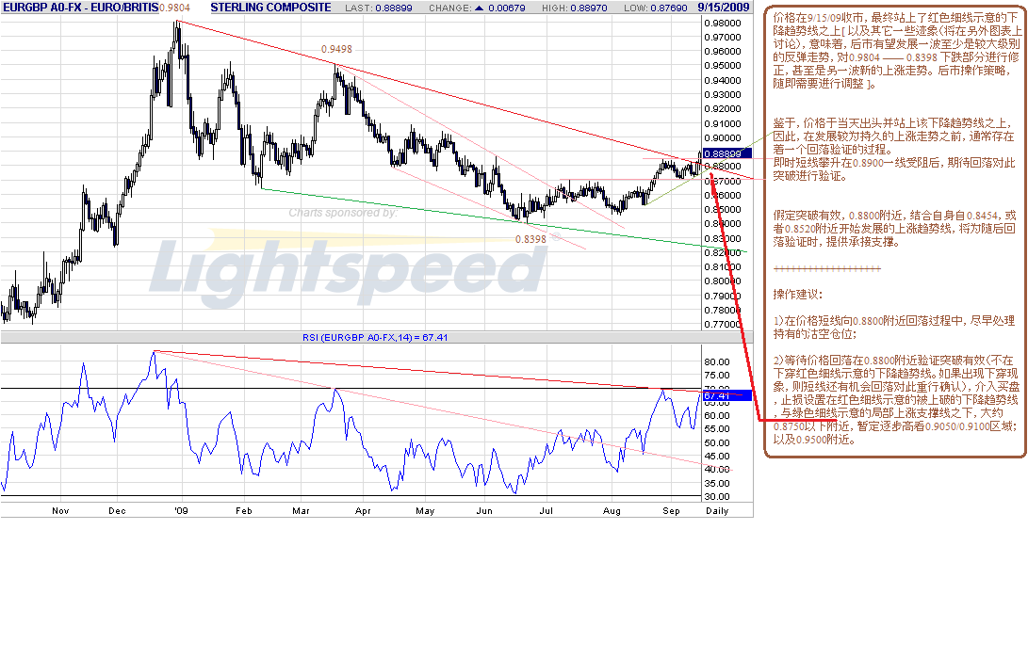This screenshot has height=658, width=1028.
Task: Click the 30.00 RSI axis label
Action: click(716, 497)
